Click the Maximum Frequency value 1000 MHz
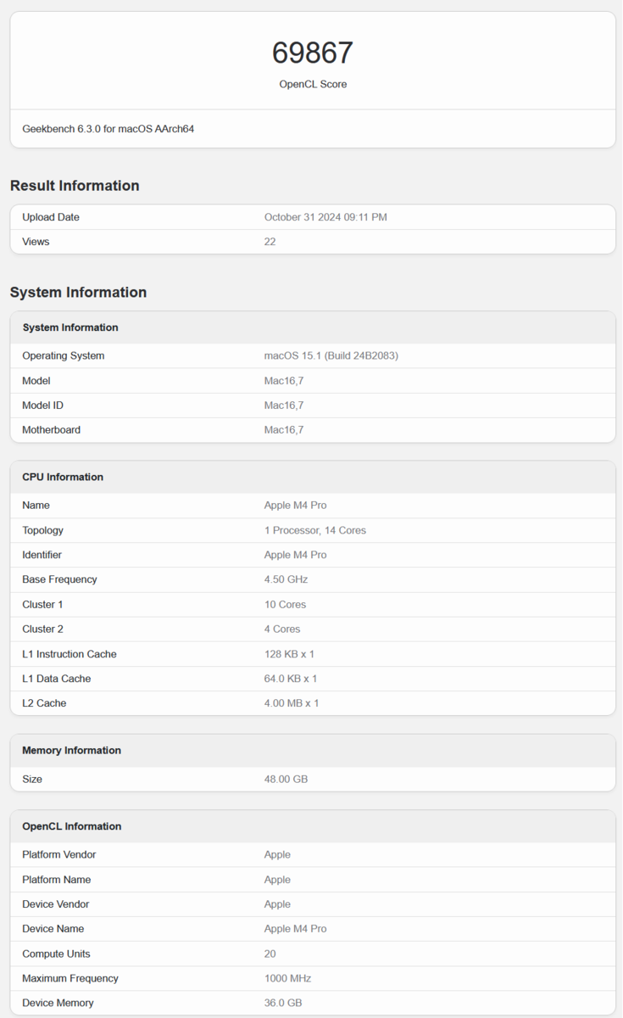Image resolution: width=623 pixels, height=1018 pixels. click(287, 978)
